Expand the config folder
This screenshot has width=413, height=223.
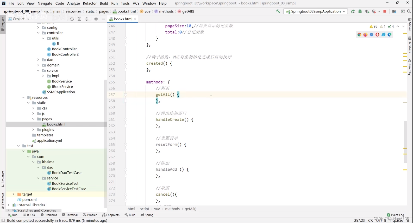38,27
